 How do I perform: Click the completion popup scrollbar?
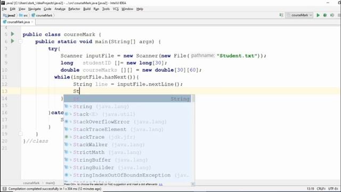point(193,99)
